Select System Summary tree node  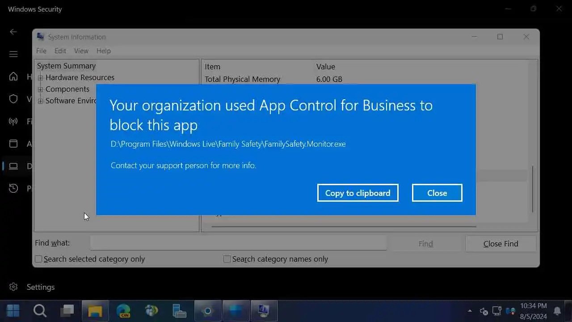pyautogui.click(x=66, y=66)
